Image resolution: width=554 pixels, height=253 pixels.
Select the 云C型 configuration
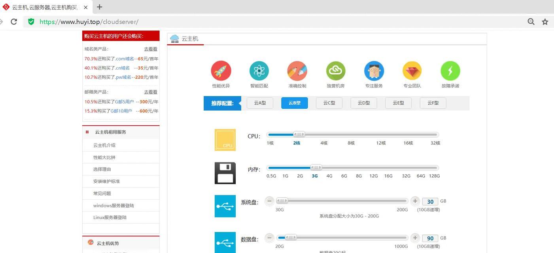coord(329,103)
